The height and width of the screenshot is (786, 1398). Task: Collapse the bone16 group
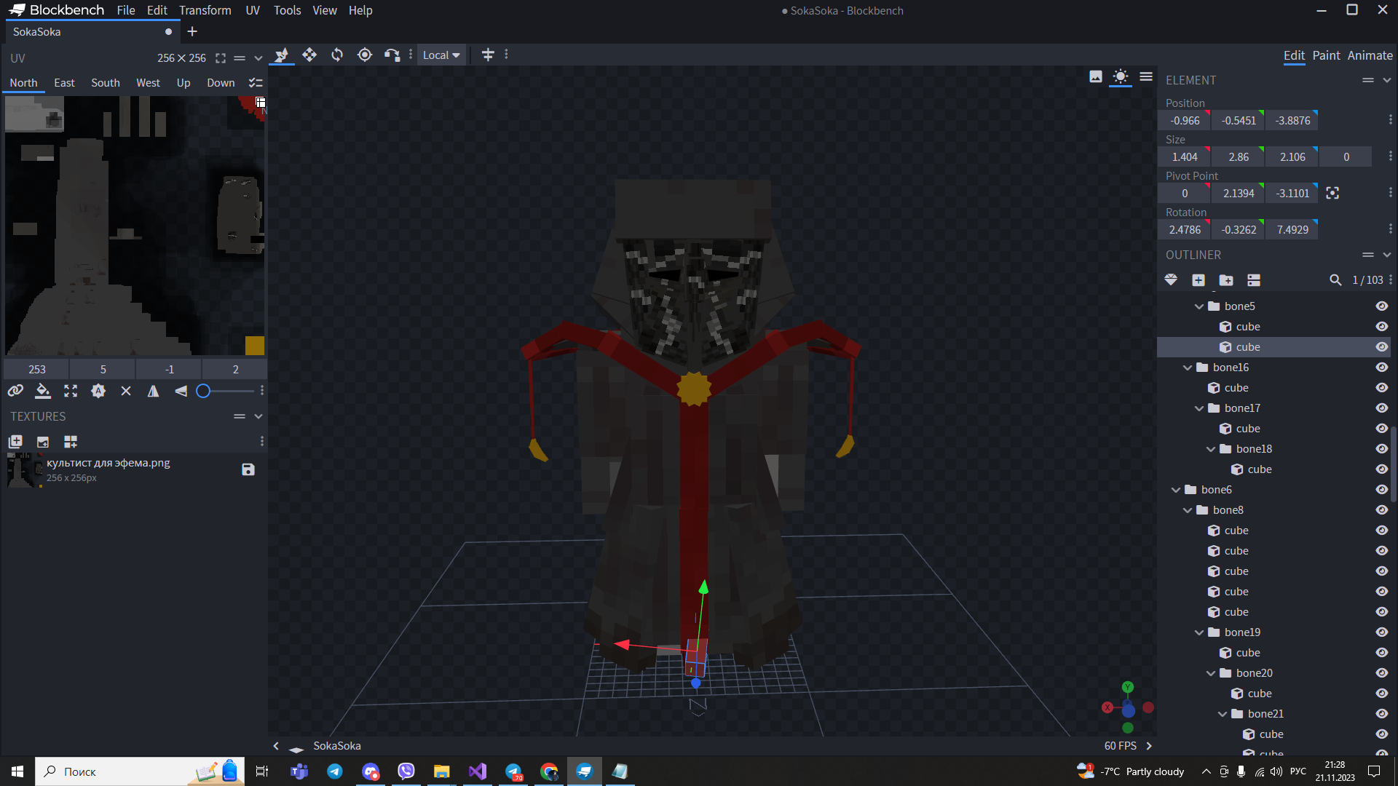pyautogui.click(x=1187, y=368)
